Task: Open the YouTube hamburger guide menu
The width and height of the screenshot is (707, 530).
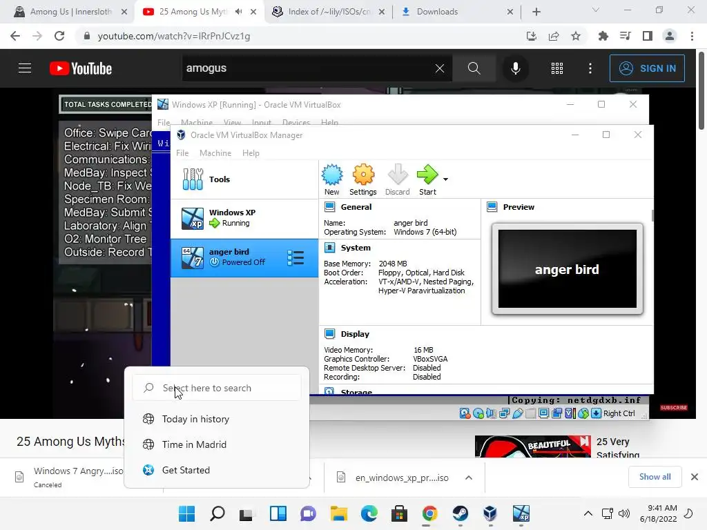Action: (x=25, y=68)
